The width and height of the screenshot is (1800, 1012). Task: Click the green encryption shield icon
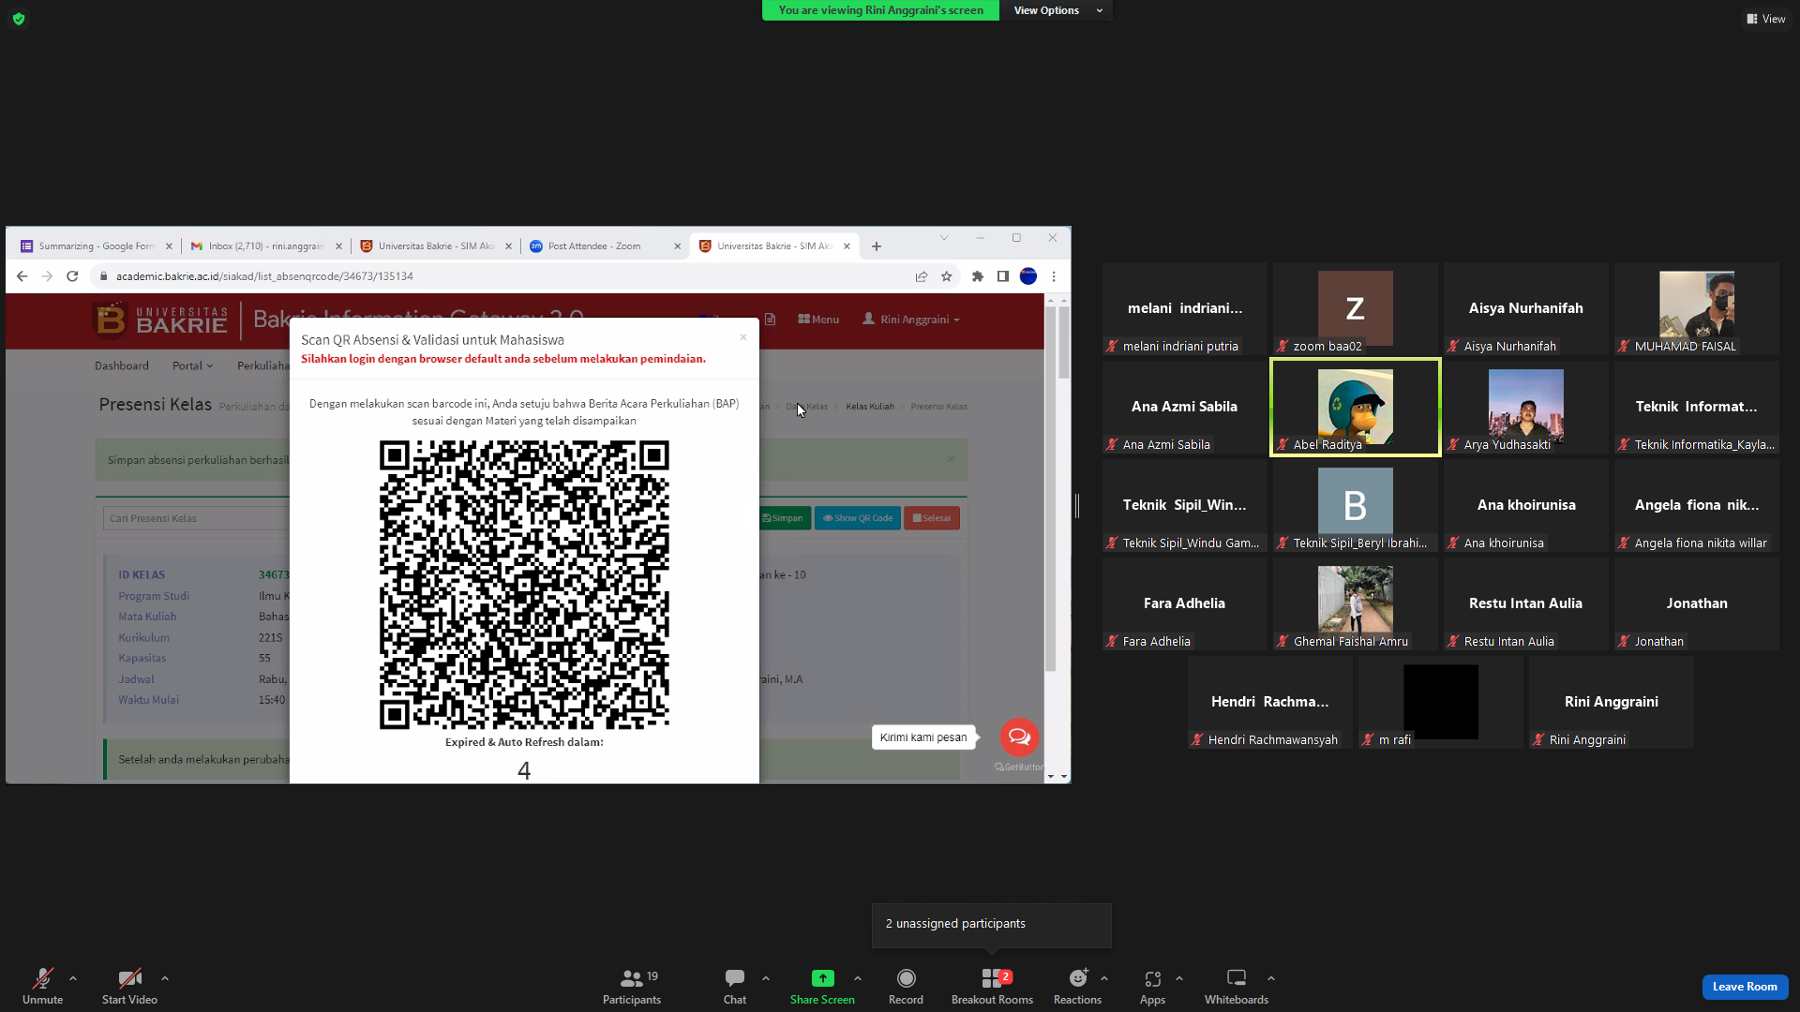(x=19, y=19)
